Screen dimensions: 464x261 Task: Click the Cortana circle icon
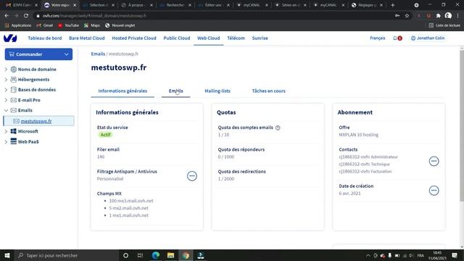click(125, 255)
